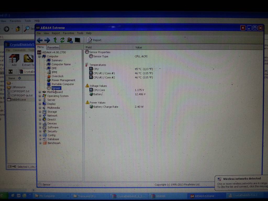Click the Benchmark tree icon

click(45, 143)
